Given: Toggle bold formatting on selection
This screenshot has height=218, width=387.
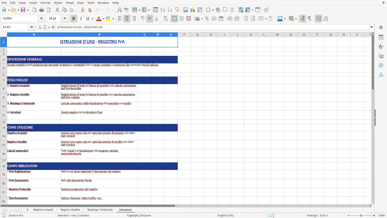Looking at the screenshot, I should tap(74, 18).
